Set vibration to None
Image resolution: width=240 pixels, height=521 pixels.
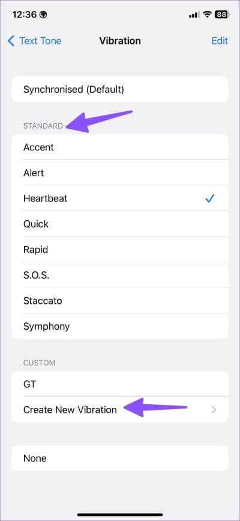119,458
